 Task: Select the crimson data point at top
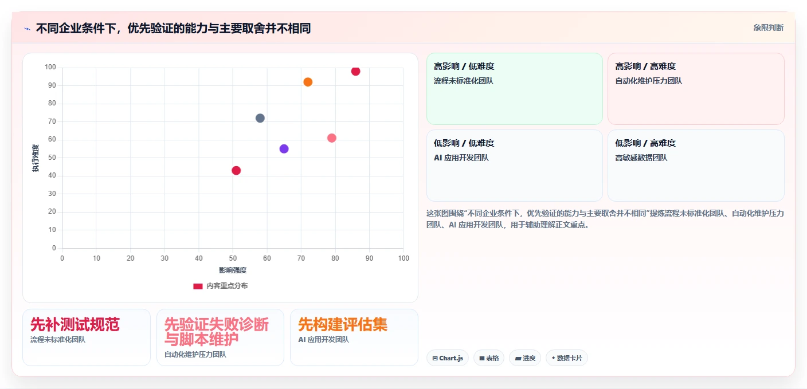[355, 71]
